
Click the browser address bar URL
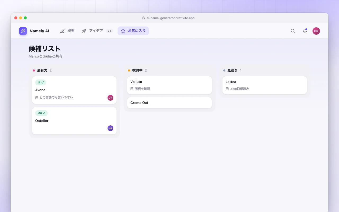(171, 18)
